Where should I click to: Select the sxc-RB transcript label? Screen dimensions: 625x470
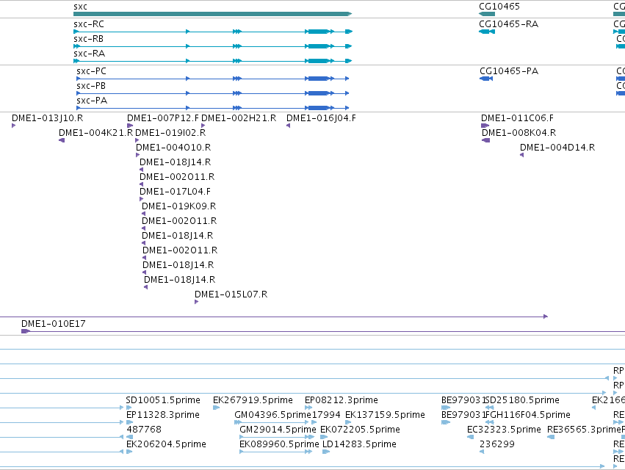(x=88, y=39)
